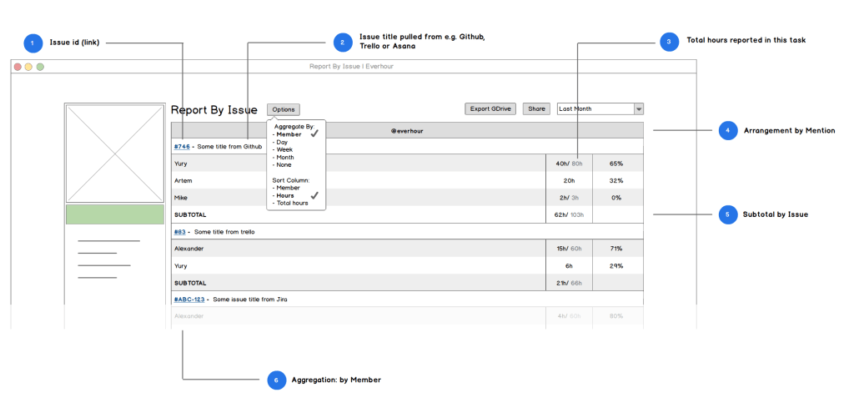Viewport: 854px width, 408px height.
Task: Select checked Member option under Aggregate By
Action: pyautogui.click(x=289, y=134)
